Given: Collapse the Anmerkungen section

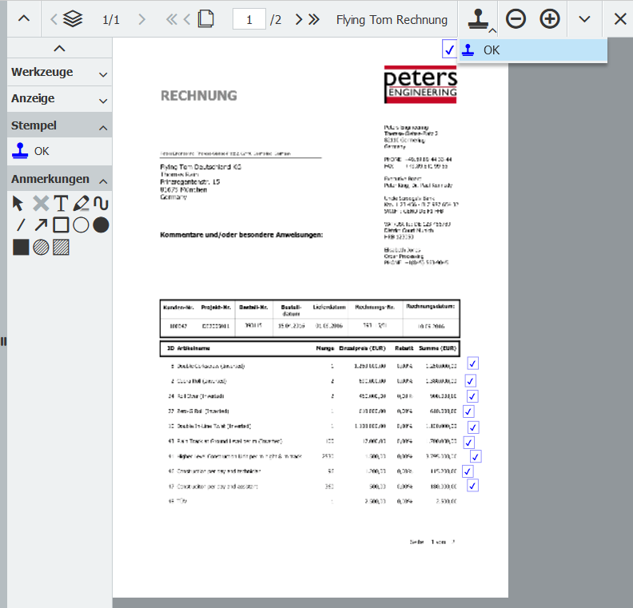Looking at the screenshot, I should 102,180.
